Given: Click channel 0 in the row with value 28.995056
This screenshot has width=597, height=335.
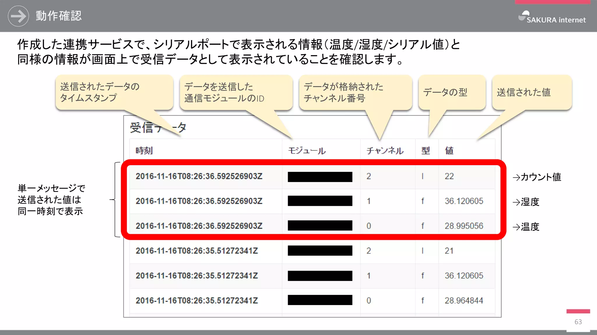Looking at the screenshot, I should point(369,226).
